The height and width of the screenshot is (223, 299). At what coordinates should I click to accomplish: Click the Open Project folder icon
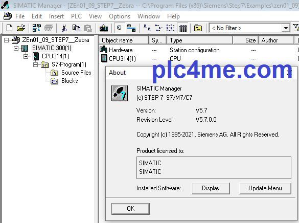pos(21,28)
